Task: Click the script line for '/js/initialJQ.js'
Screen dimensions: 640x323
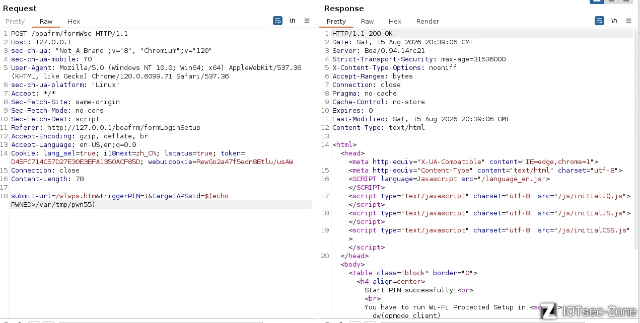Action: tap(489, 196)
